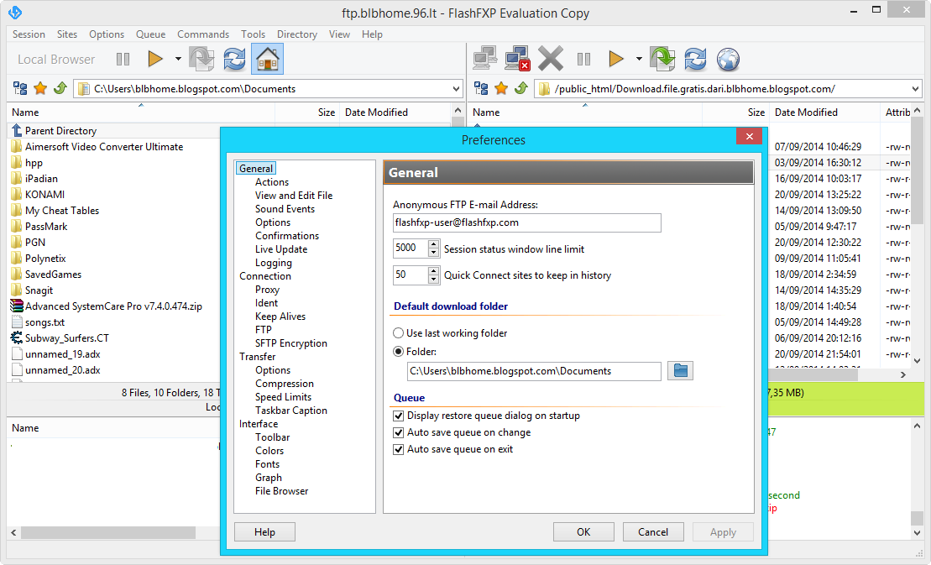
Task: Select Connection category in preferences tree
Action: [264, 276]
